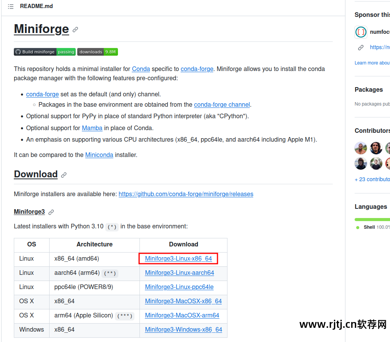The image size is (390, 342).
Task: Open the first contributor avatar in bottom row
Action: tap(361, 164)
